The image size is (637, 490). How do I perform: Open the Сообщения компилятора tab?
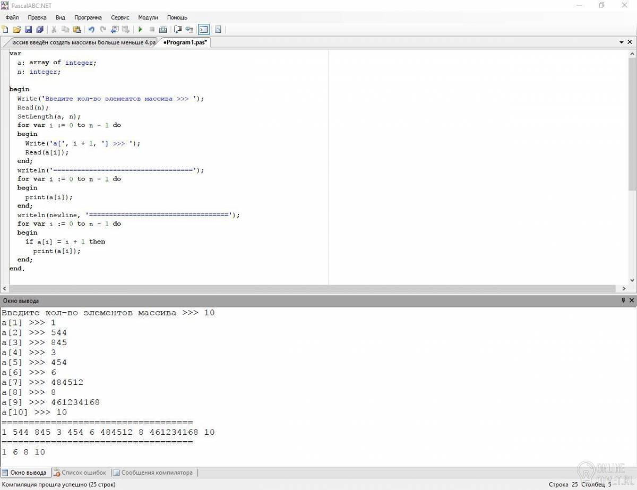[156, 472]
